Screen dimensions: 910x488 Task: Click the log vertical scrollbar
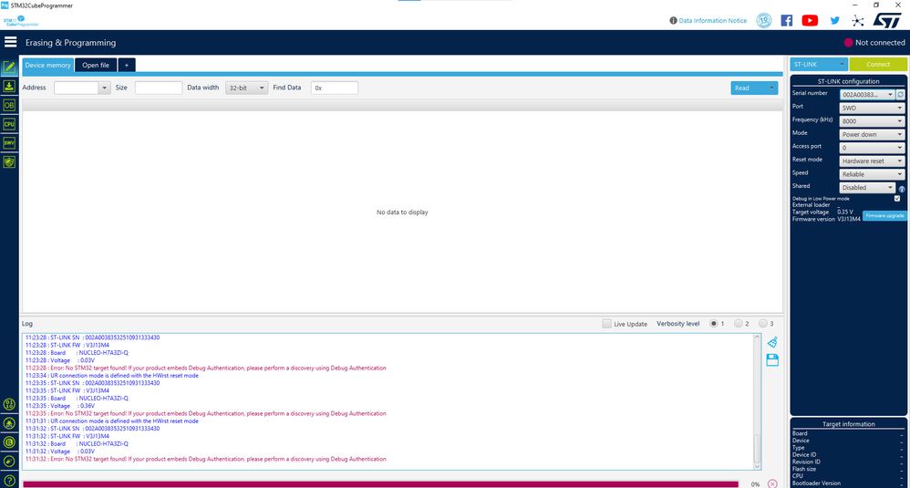[x=757, y=401]
